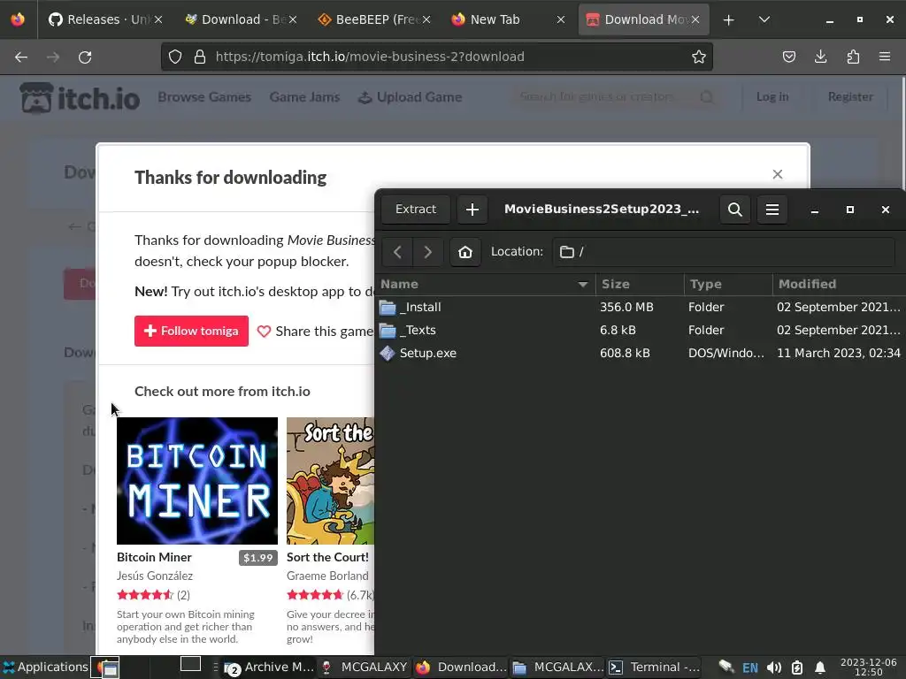This screenshot has height=679, width=906.
Task: Switch to the first MCGALAXY taskbar item
Action: point(365,667)
